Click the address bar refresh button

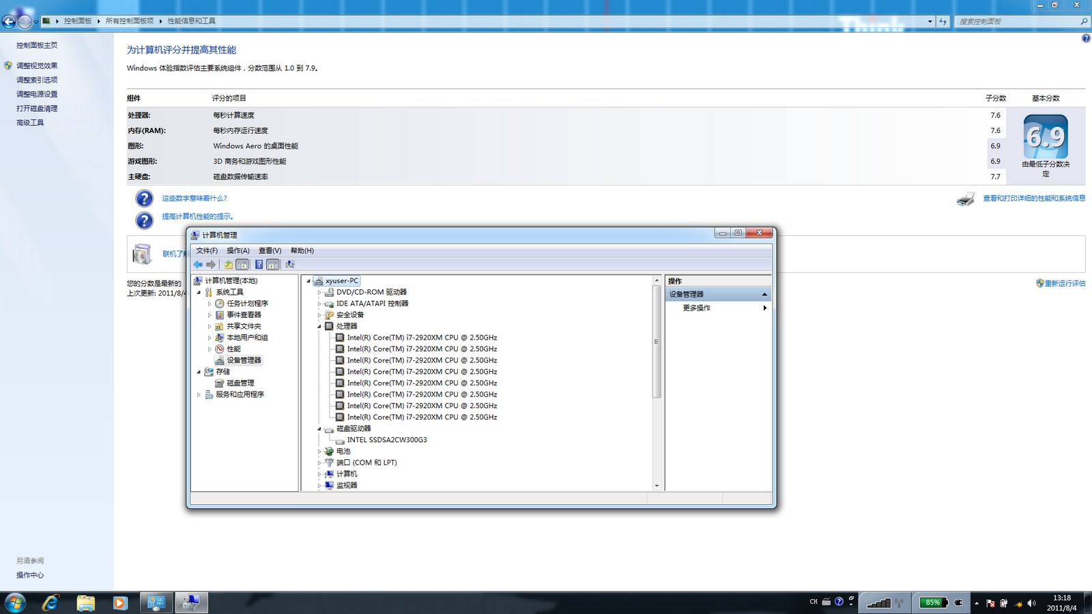[x=943, y=21]
